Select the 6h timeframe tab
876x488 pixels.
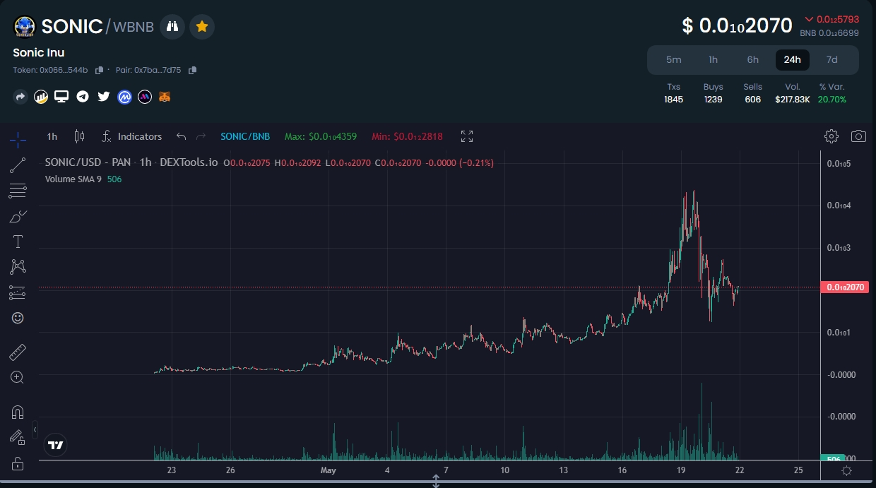[753, 60]
